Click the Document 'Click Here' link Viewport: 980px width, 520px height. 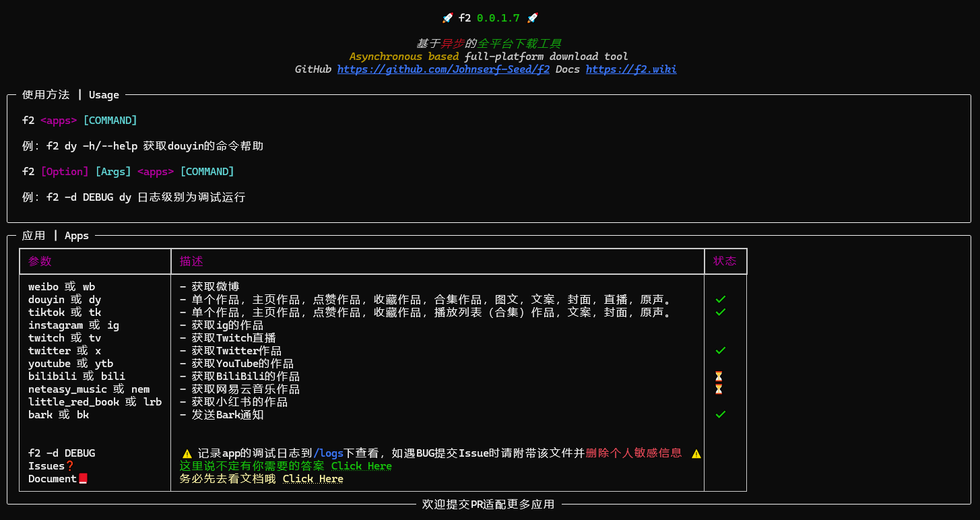[x=313, y=478]
